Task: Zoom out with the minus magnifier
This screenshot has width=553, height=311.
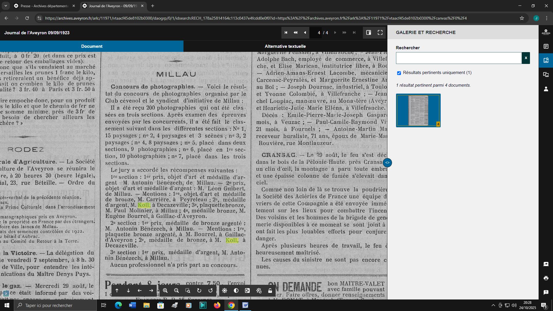Action: pyautogui.click(x=177, y=291)
